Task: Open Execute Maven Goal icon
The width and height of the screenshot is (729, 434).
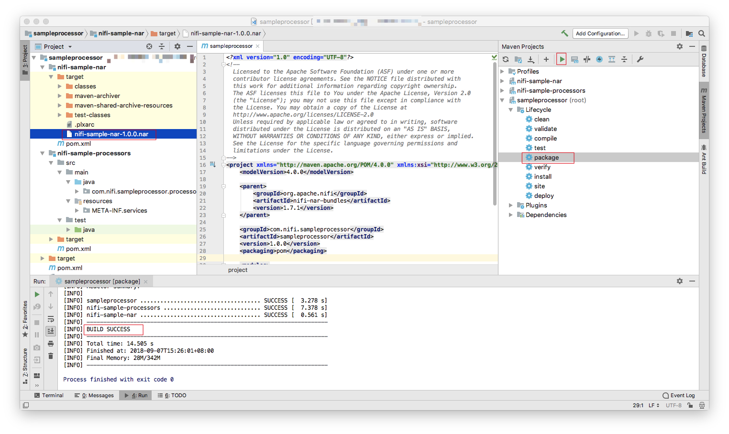Action: pos(574,59)
